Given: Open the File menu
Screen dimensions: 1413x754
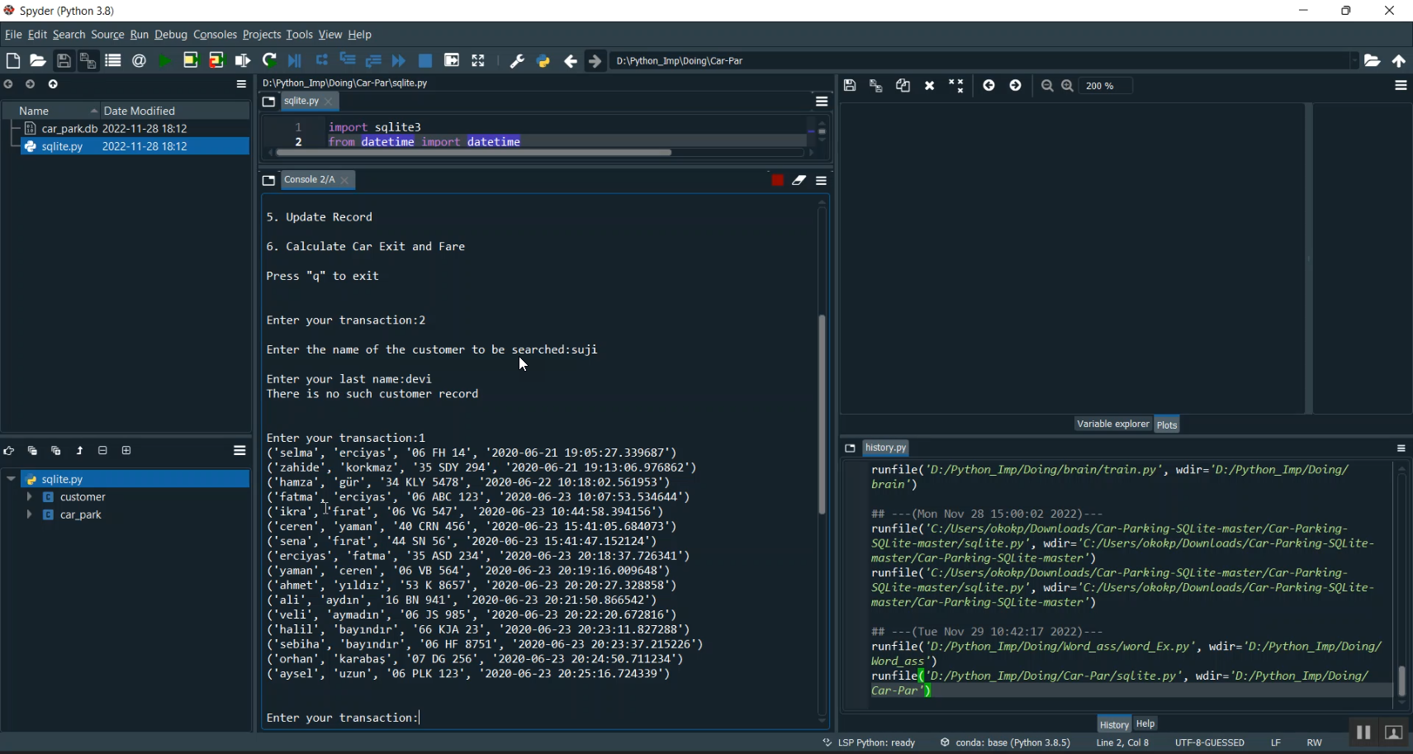Looking at the screenshot, I should [13, 34].
